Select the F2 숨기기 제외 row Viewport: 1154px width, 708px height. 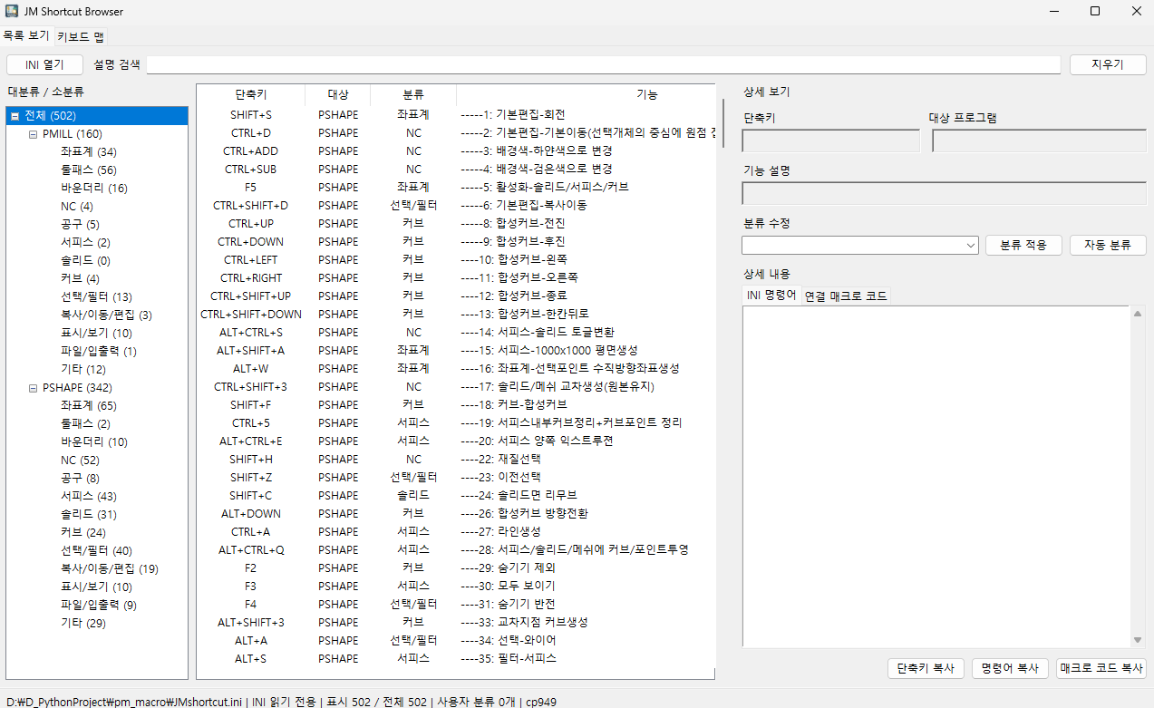pyautogui.click(x=456, y=568)
